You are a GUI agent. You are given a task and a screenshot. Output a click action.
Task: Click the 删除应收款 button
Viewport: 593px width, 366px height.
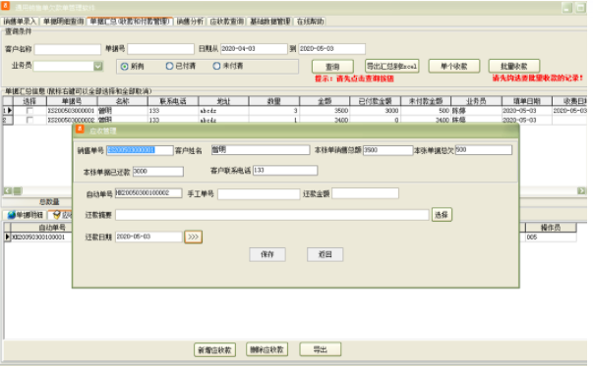click(x=267, y=349)
